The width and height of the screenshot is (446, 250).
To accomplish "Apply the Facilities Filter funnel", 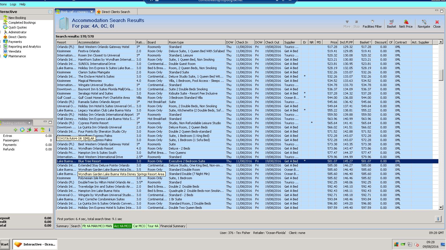I will [x=372, y=24].
